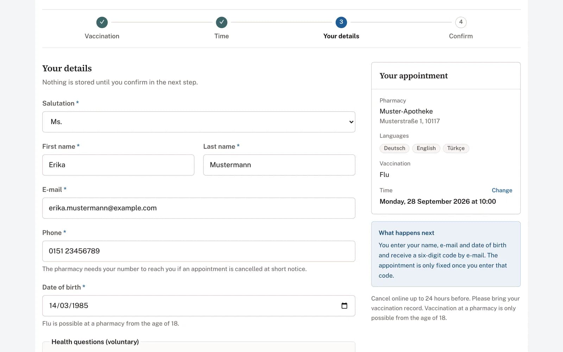Click the hint about flu age of 18
The width and height of the screenshot is (563, 352).
pyautogui.click(x=110, y=323)
